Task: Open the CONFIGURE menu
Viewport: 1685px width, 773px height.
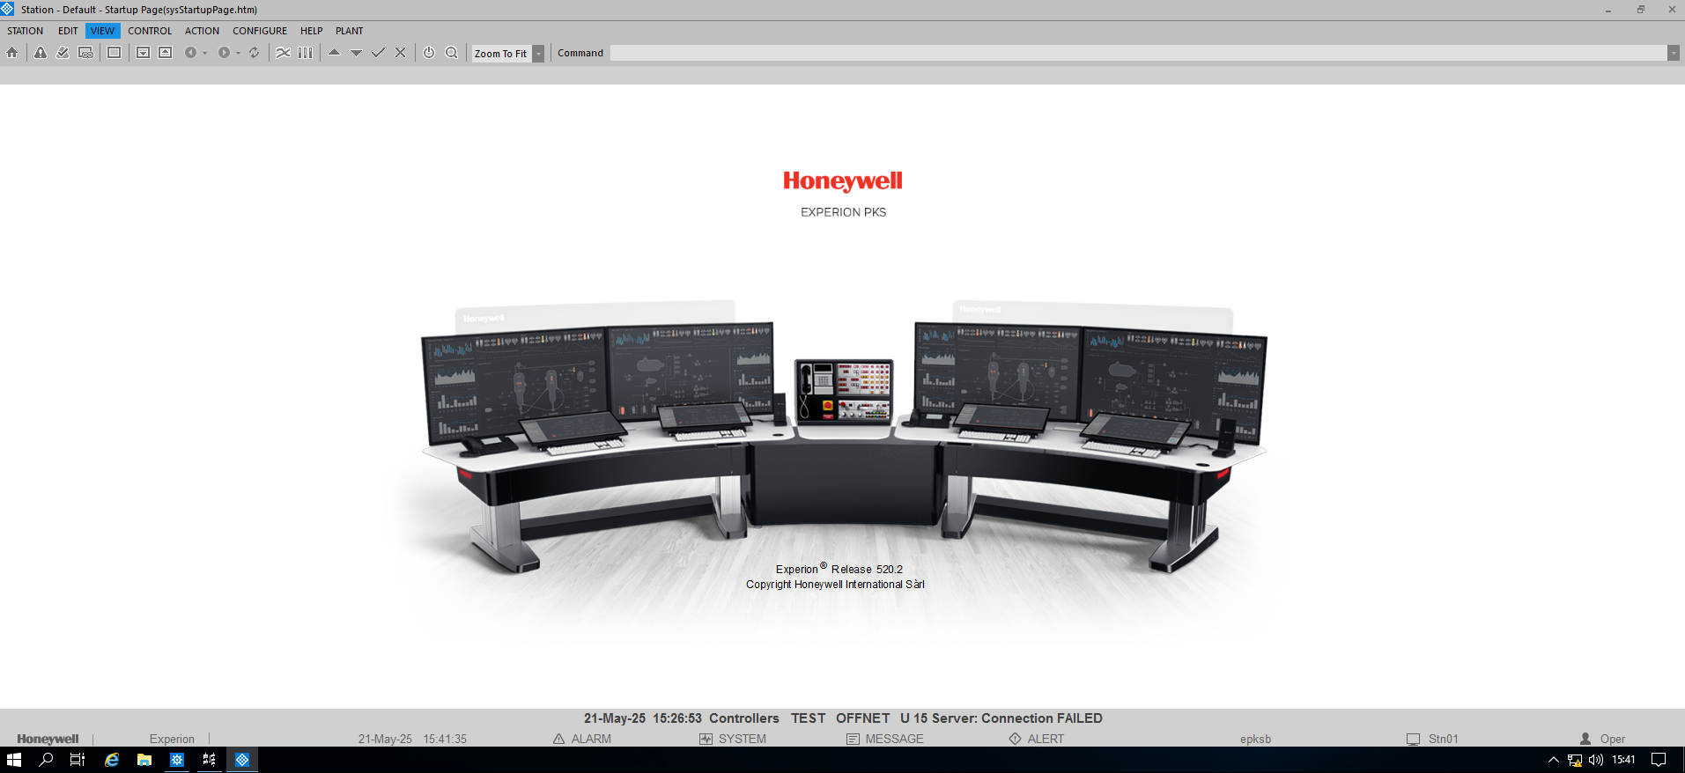Action: tap(260, 31)
